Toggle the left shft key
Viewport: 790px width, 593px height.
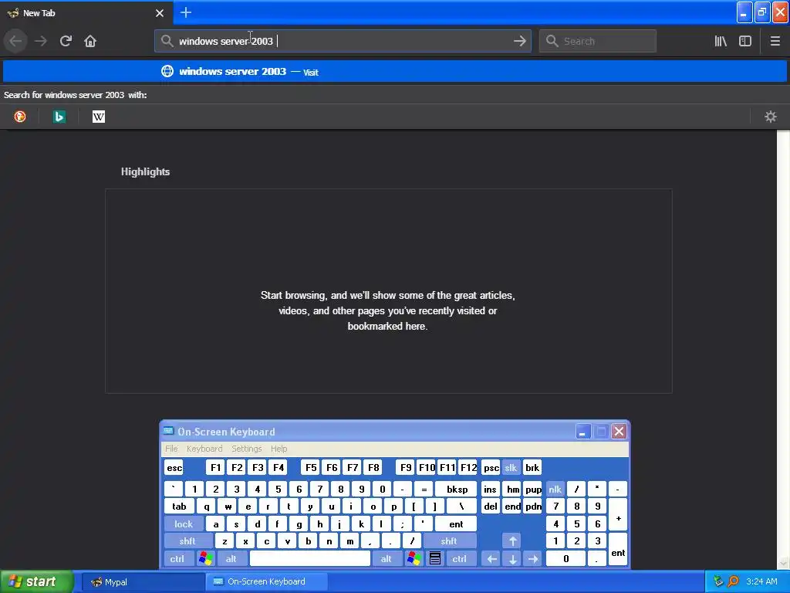click(187, 541)
